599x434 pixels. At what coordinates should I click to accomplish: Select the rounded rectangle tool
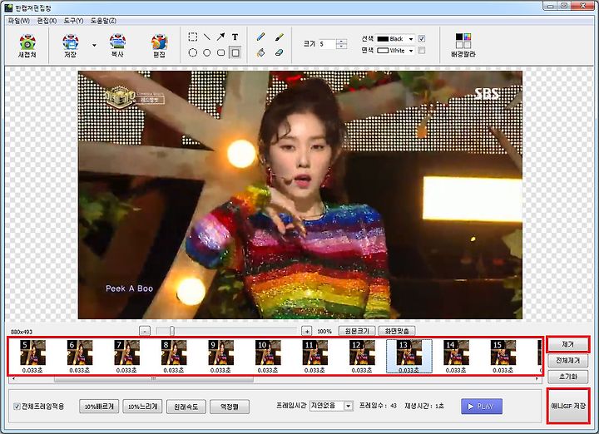coord(220,52)
